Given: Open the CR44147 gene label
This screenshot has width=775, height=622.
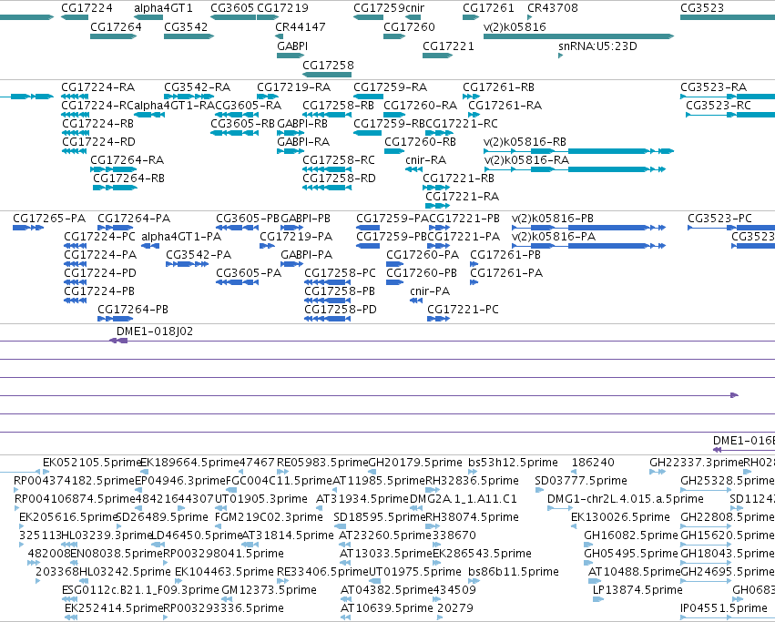Looking at the screenshot, I should click(300, 26).
